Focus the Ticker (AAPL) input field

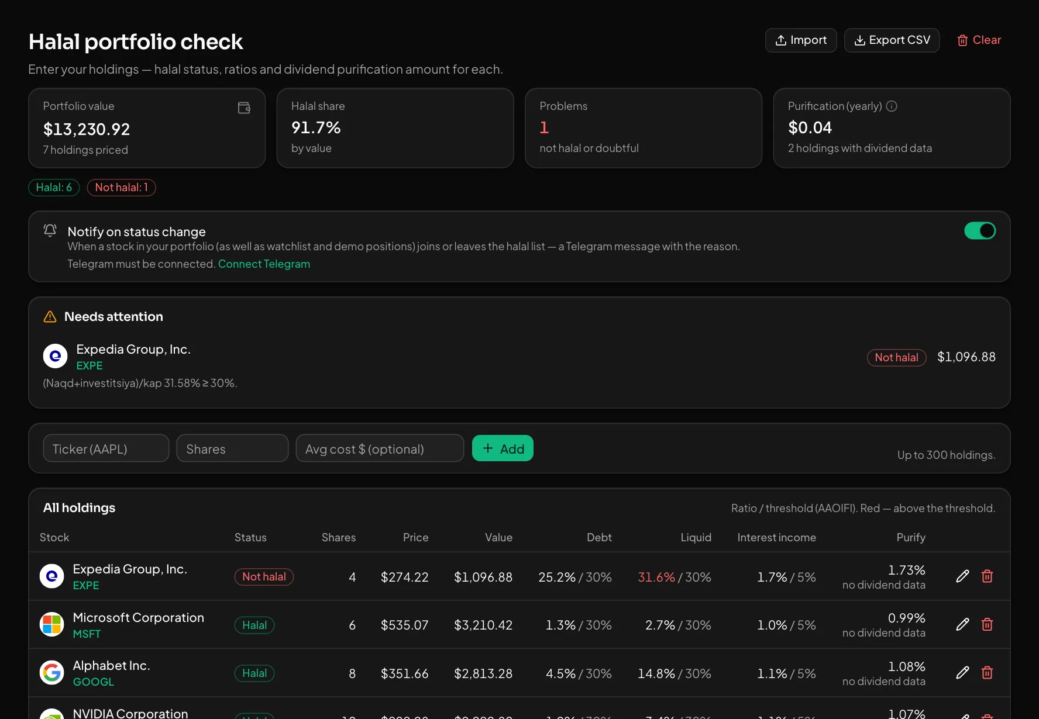106,448
